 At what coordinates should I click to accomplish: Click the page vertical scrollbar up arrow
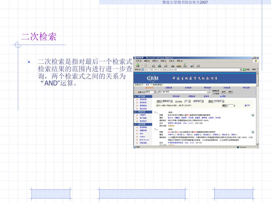[x=257, y=73]
